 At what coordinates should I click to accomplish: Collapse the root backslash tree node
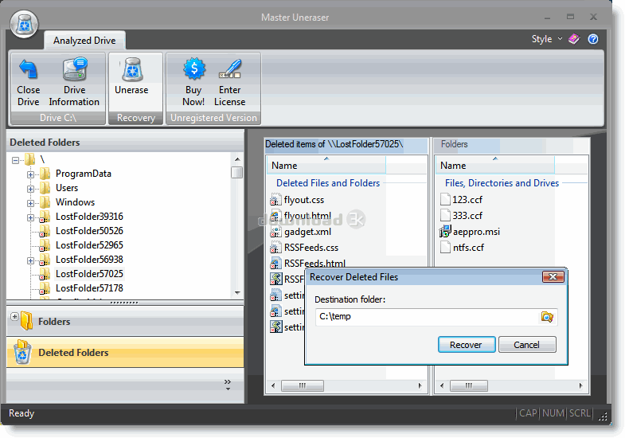(x=15, y=161)
